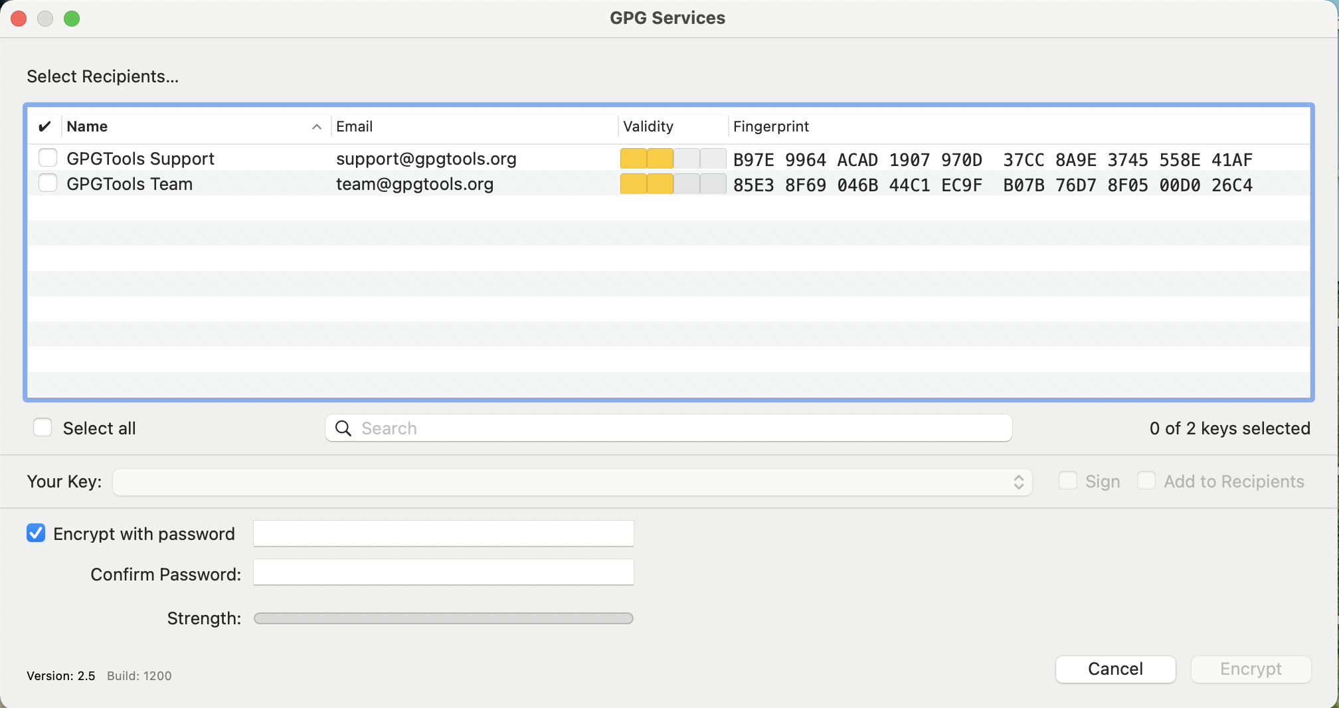
Task: Toggle the Select all checkbox
Action: [x=43, y=428]
